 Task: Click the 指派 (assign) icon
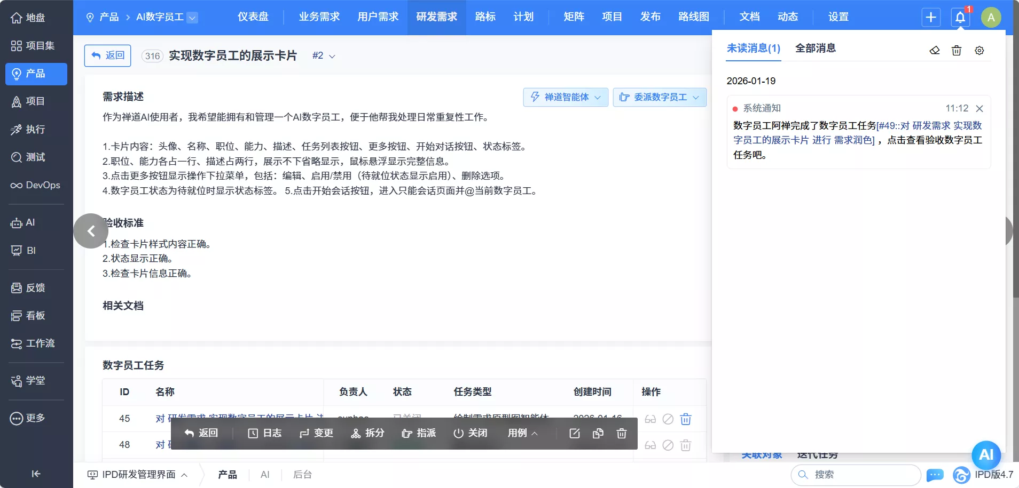click(418, 433)
